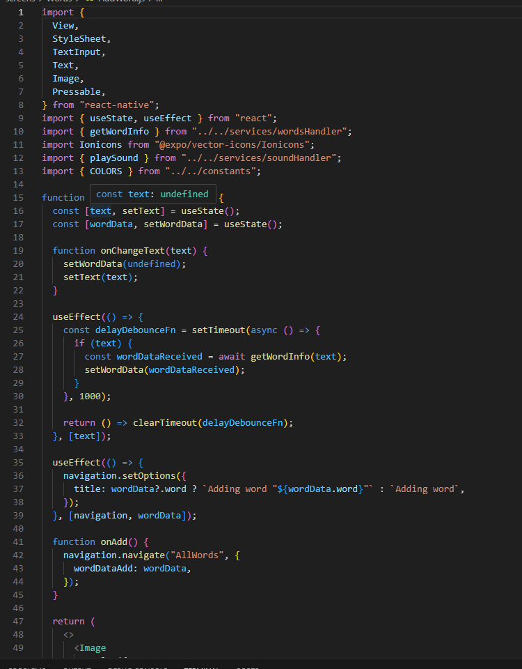Click the "AllWords" string on line 42
Screen dimensions: 522x669
pyautogui.click(x=197, y=555)
